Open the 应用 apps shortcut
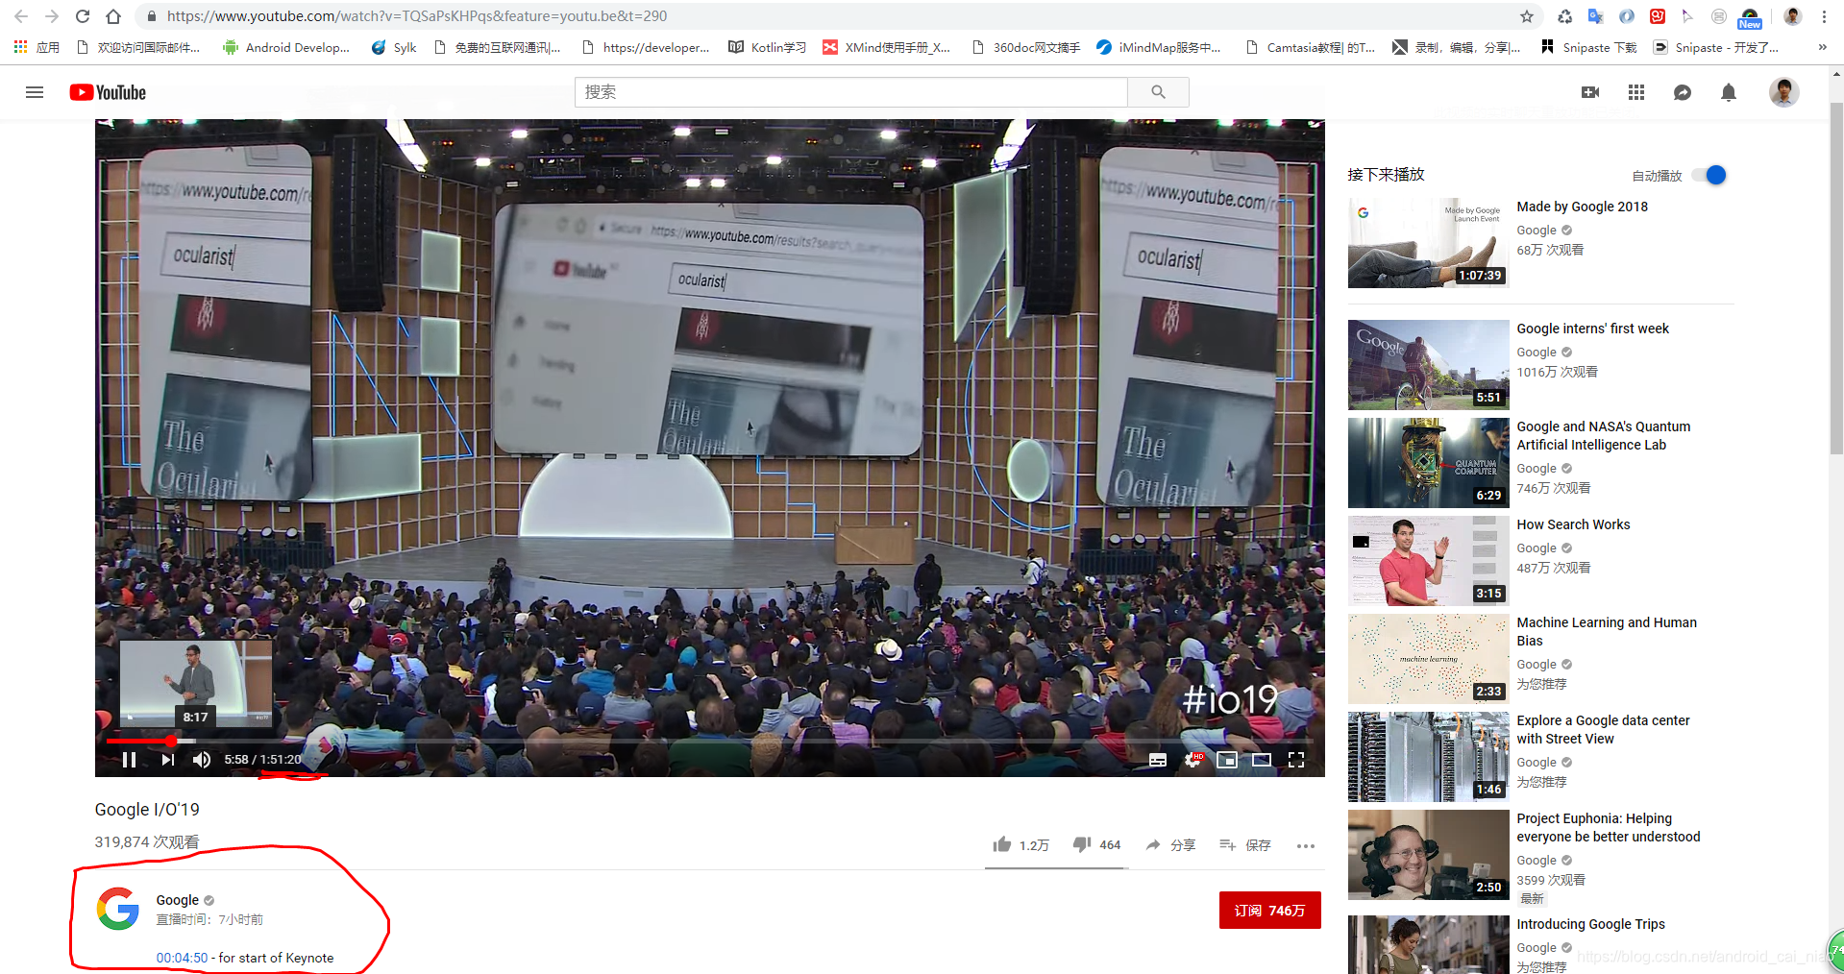The height and width of the screenshot is (974, 1844). click(x=37, y=47)
